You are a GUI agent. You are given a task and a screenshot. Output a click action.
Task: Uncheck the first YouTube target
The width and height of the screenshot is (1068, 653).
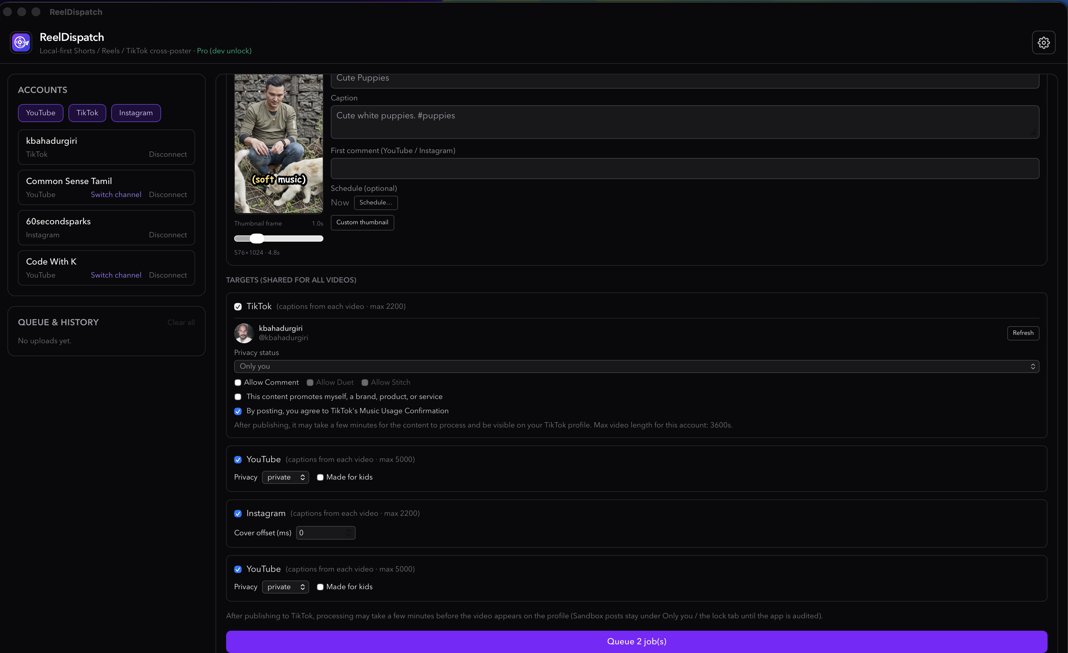point(238,460)
